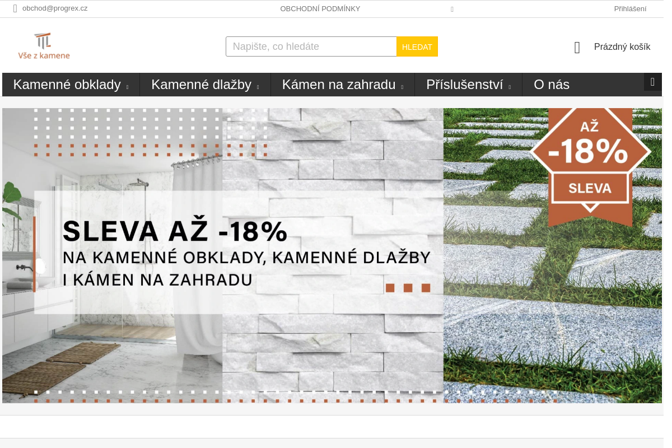This screenshot has width=672, height=448.
Task: Open the Prázdný košík cart link
Action: (622, 47)
